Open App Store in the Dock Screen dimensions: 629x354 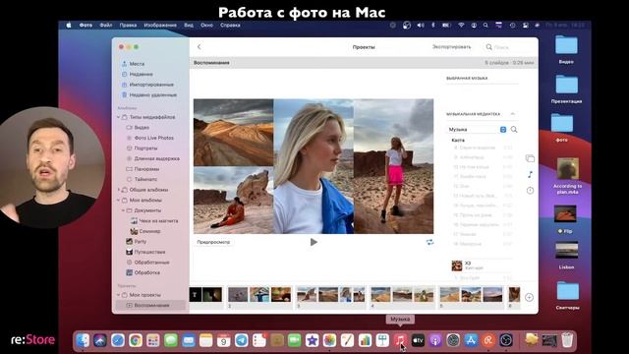coord(471,340)
